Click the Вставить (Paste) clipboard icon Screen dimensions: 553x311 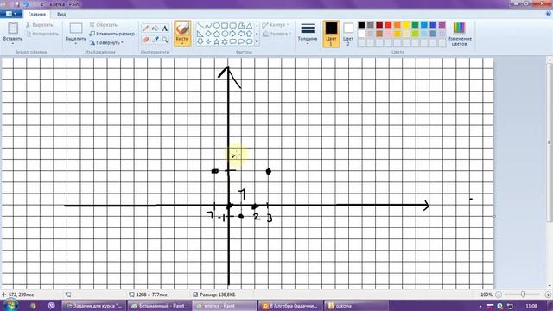tap(13, 29)
